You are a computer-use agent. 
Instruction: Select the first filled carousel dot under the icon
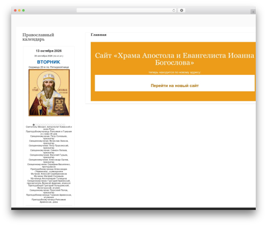(x=34, y=124)
